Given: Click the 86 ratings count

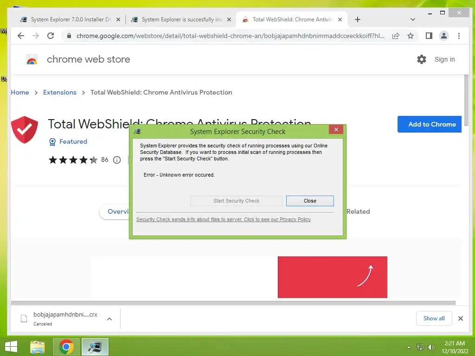Looking at the screenshot, I should pos(104,159).
